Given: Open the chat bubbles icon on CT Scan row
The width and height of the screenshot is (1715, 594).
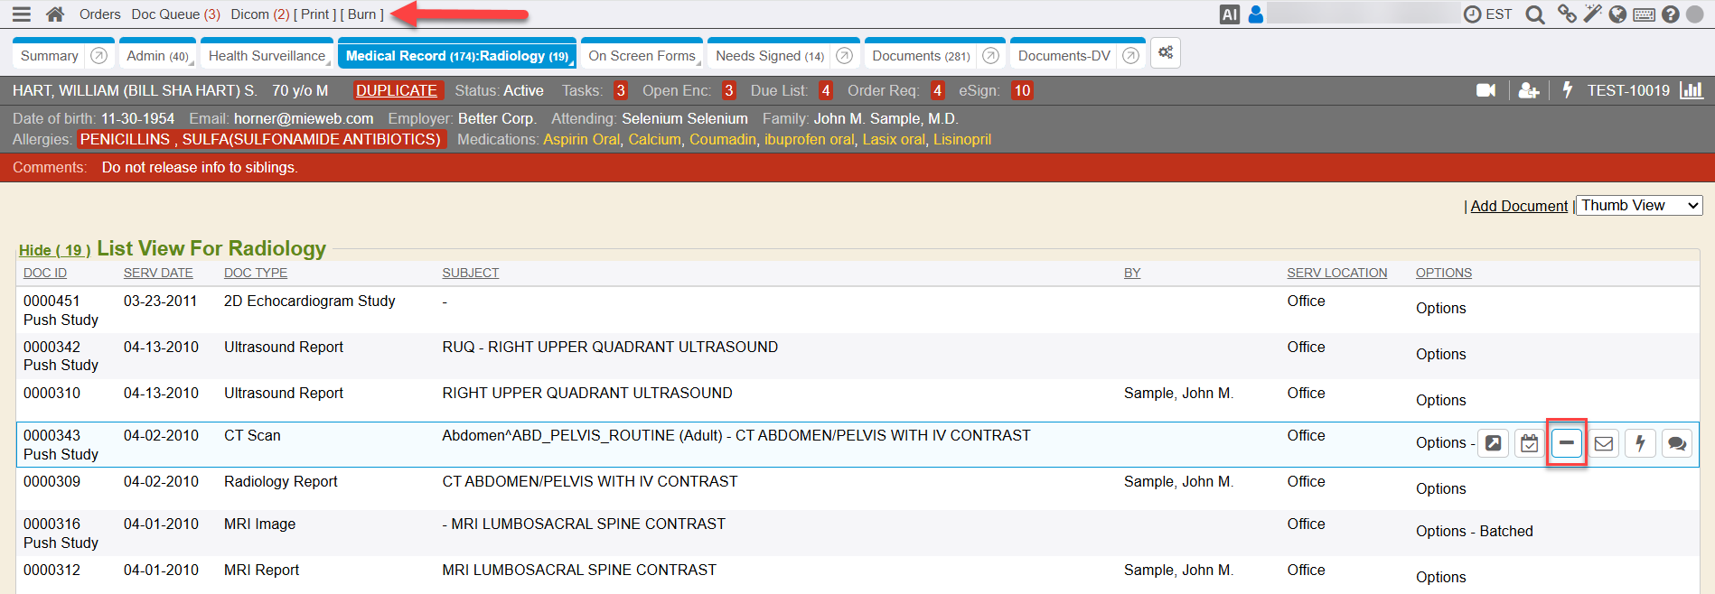Looking at the screenshot, I should [1676, 443].
